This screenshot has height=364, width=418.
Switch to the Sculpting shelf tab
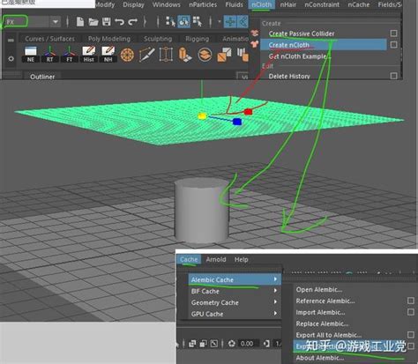(x=158, y=39)
